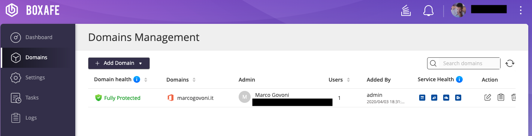Open clipboard log icon for marcogovoni.it
Viewport: 532px width, 136px height.
[x=501, y=98]
